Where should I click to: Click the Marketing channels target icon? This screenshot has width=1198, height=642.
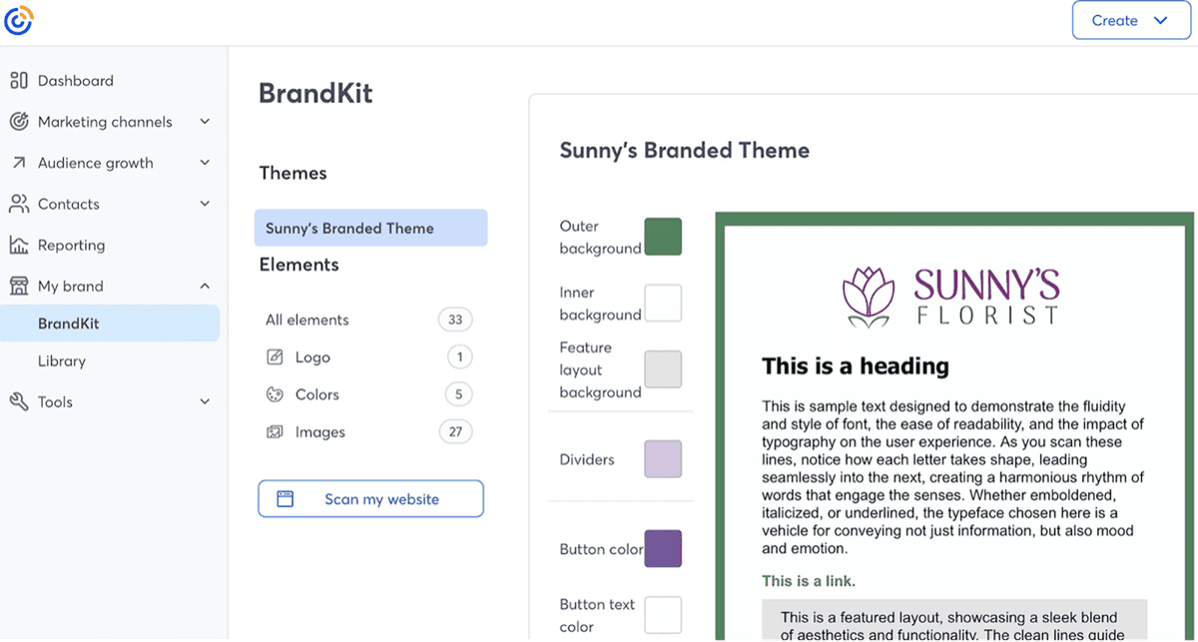[19, 122]
